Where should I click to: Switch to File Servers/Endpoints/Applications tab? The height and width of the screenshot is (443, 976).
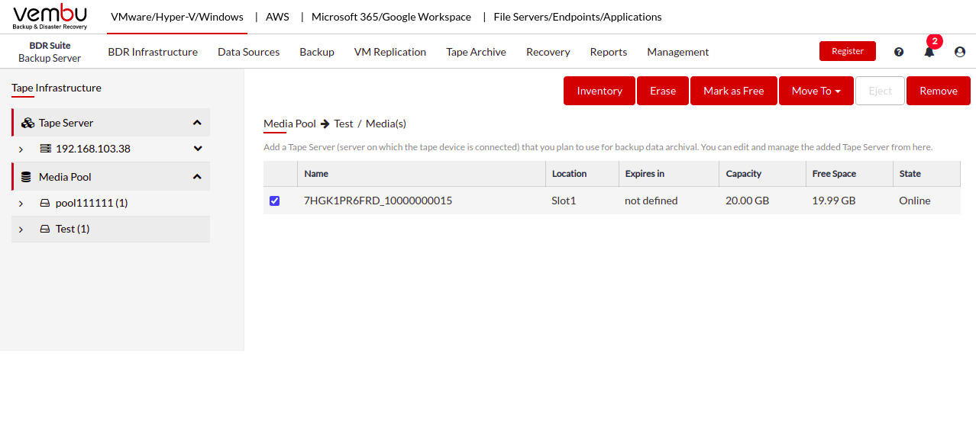[578, 17]
